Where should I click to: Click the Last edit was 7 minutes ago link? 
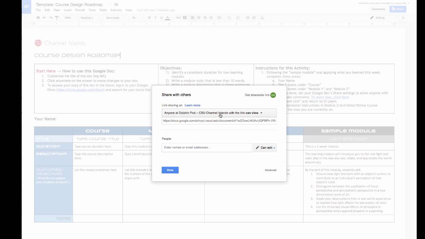tap(156, 10)
